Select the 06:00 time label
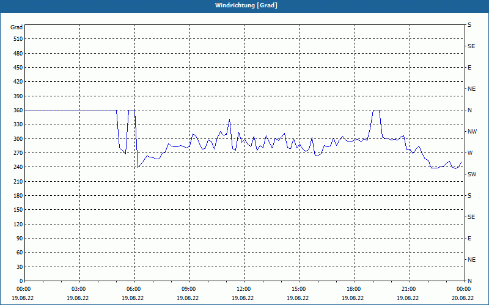 [134, 289]
